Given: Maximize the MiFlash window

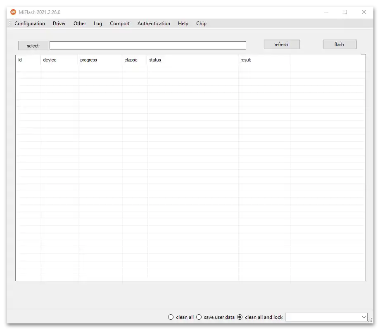Looking at the screenshot, I should (x=345, y=12).
